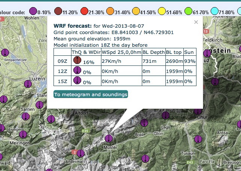This screenshot has width=241, height=171.
Task: Click the green 61-70% legend swatch
Action: (x=188, y=11)
